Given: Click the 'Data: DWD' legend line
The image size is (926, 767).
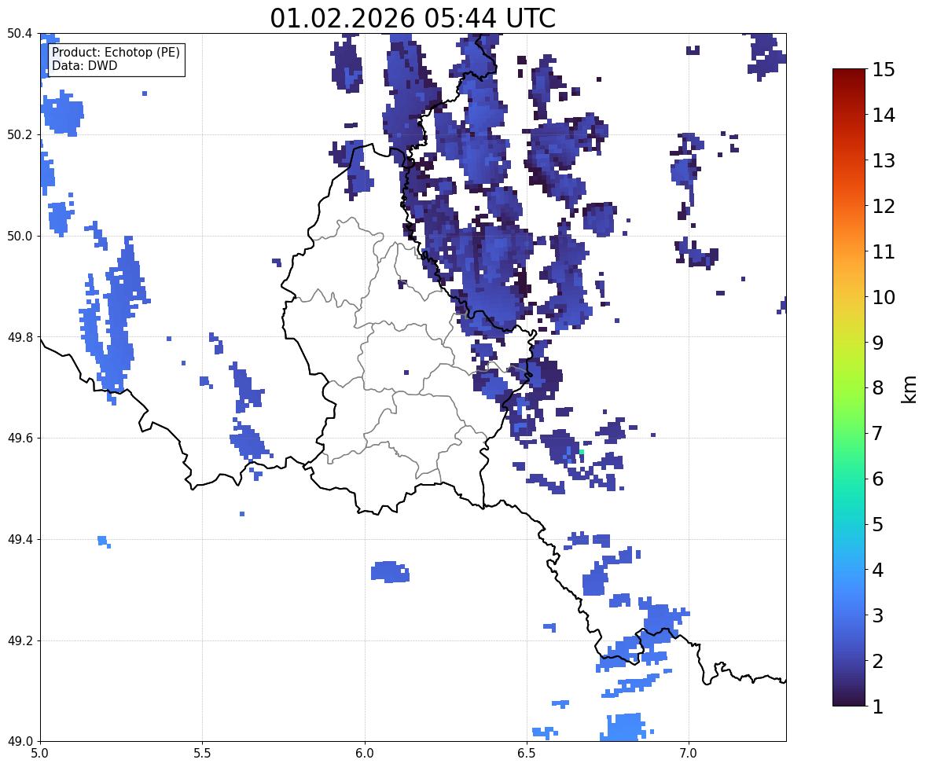Looking at the screenshot, I should [x=84, y=65].
